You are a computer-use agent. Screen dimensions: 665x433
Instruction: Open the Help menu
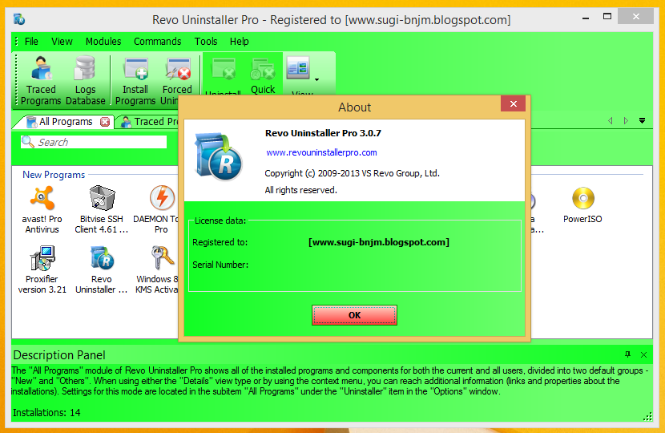[240, 42]
